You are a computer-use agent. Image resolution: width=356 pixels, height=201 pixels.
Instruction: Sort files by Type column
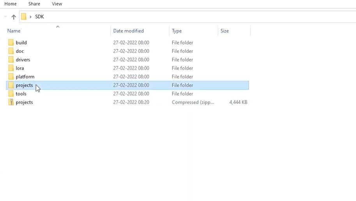tap(177, 31)
